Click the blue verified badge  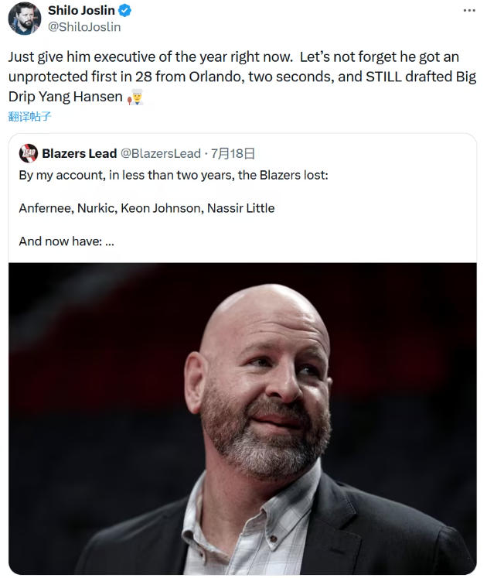[x=124, y=11]
